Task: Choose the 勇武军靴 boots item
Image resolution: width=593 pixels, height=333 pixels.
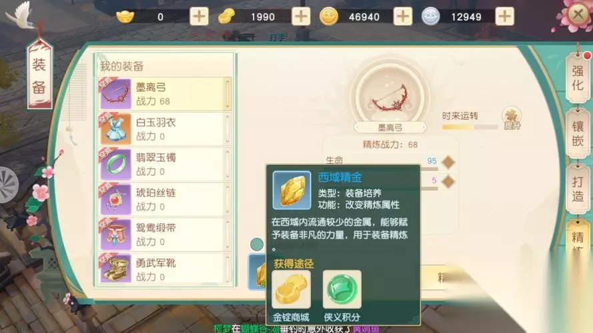Action: click(x=165, y=269)
